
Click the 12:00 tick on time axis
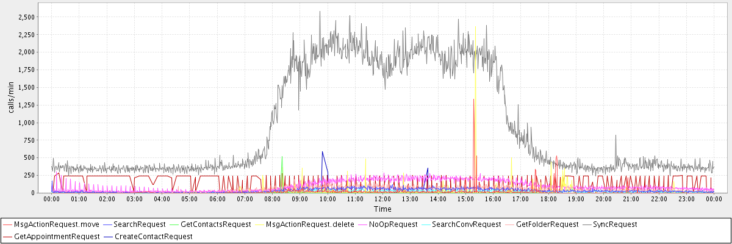tap(383, 199)
